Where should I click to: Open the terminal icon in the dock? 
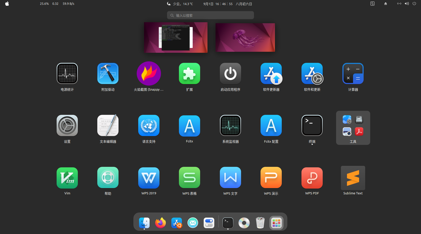(228, 223)
